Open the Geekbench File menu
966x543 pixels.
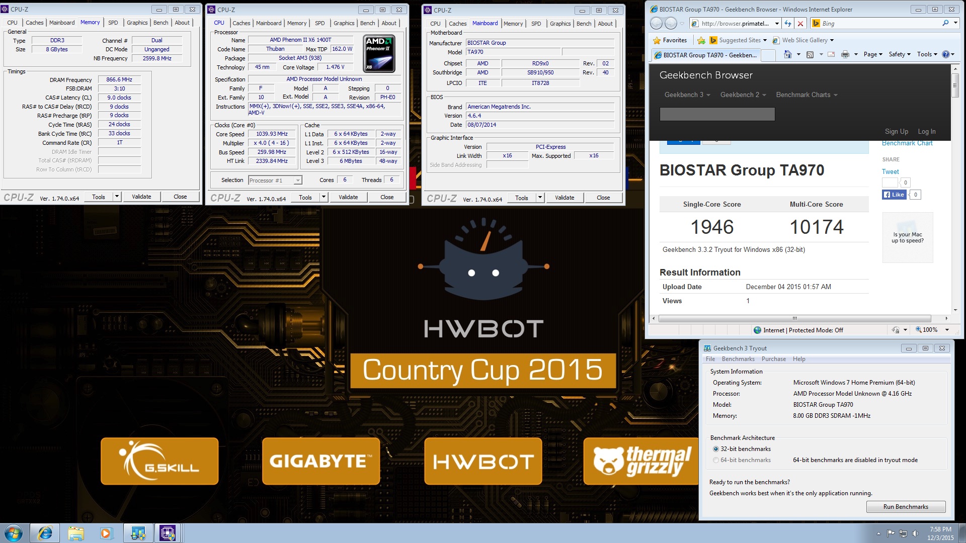tap(710, 359)
